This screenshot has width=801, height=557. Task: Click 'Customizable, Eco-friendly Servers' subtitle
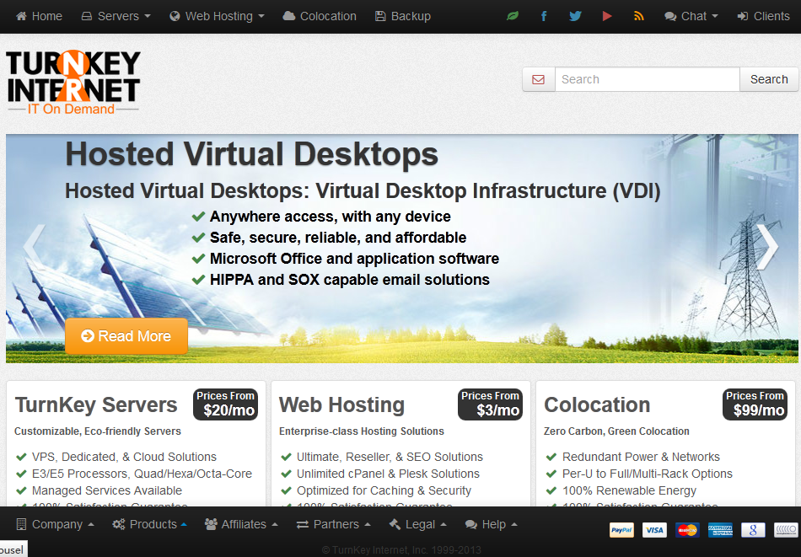point(98,431)
